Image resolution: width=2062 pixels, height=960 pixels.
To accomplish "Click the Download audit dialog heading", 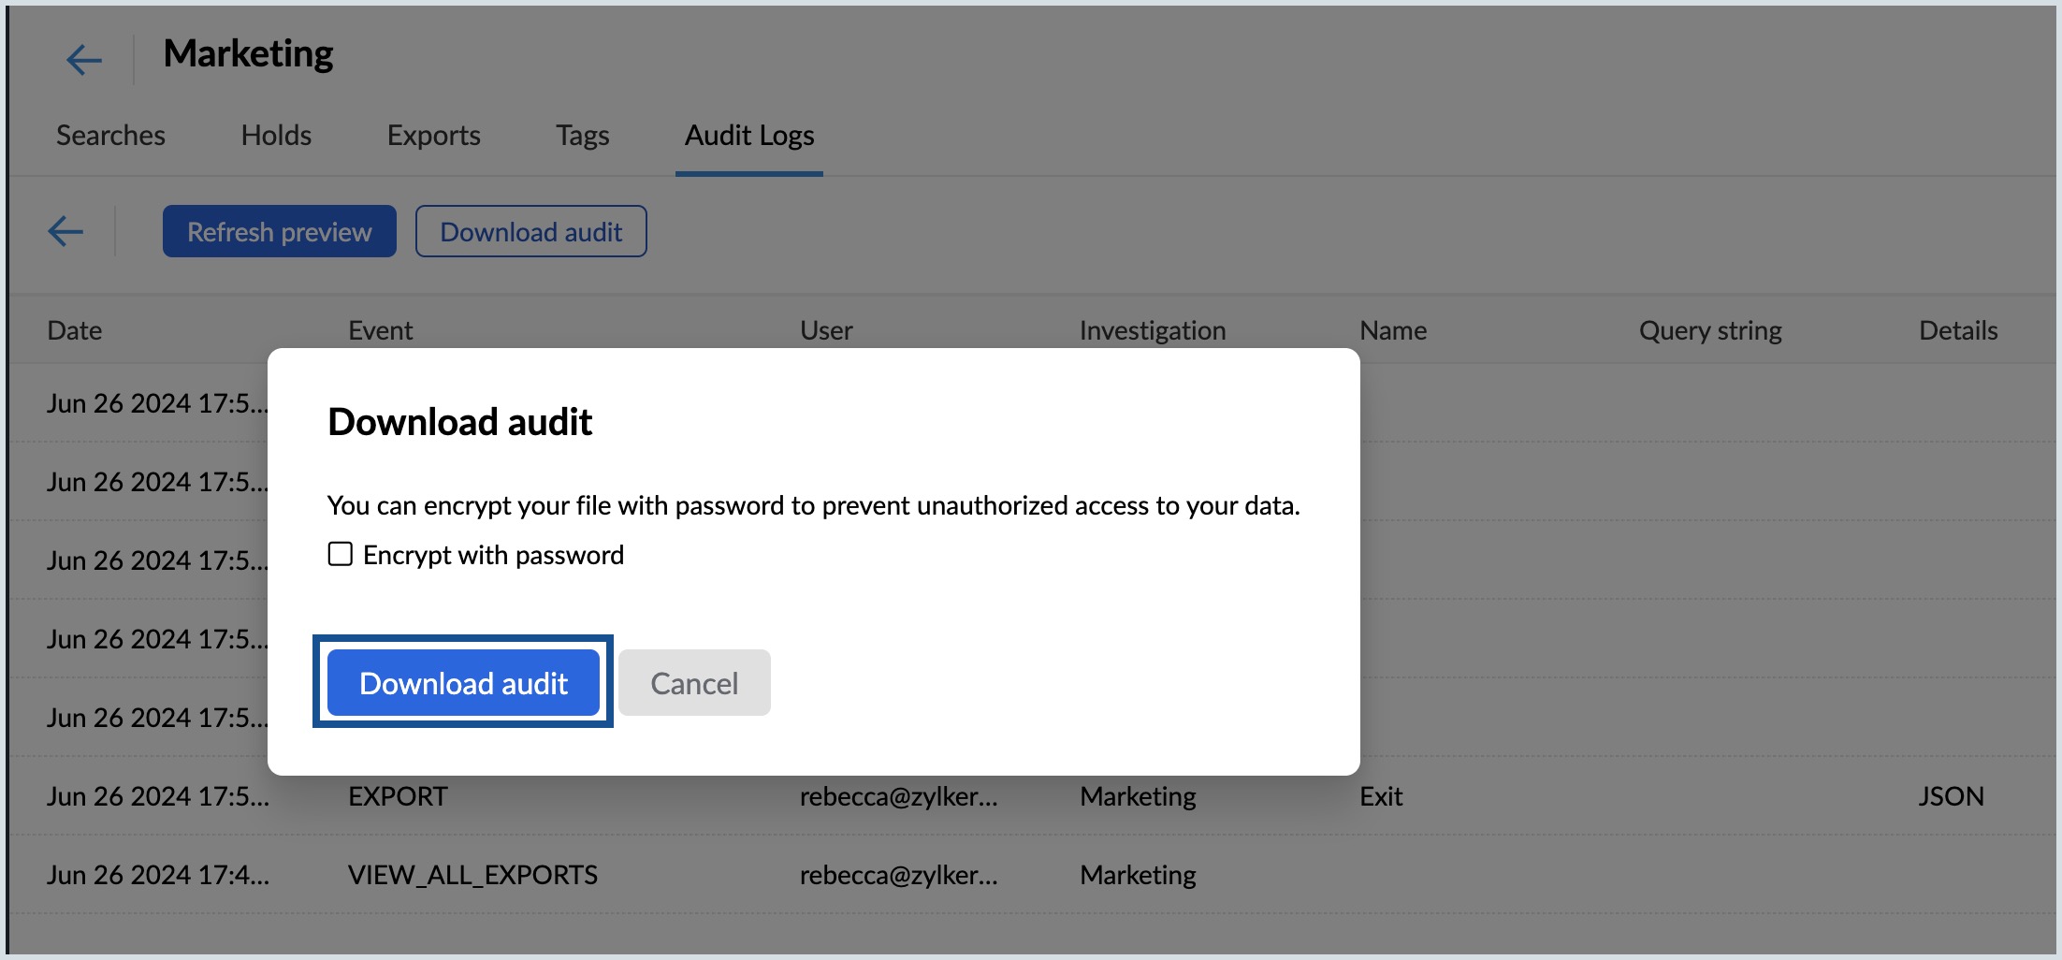I will (460, 422).
